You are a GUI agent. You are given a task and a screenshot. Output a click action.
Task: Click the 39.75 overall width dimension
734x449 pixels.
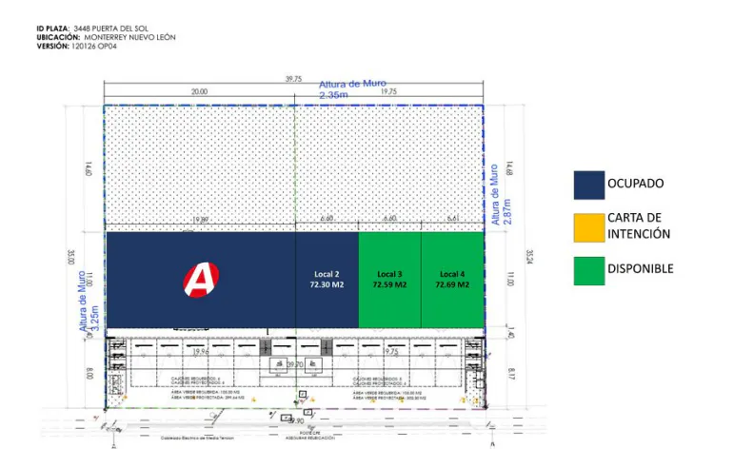[x=293, y=79]
